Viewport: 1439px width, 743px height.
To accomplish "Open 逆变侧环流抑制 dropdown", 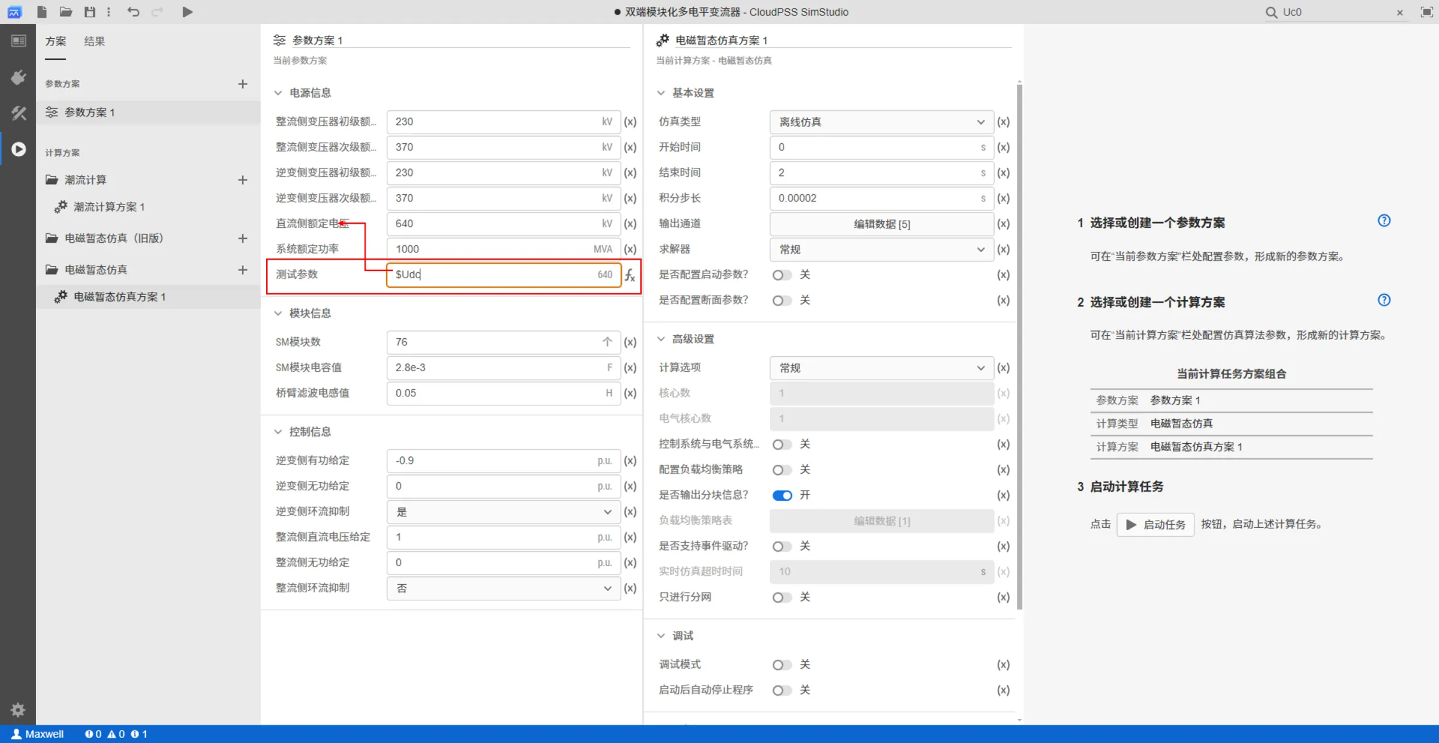I will (x=504, y=512).
